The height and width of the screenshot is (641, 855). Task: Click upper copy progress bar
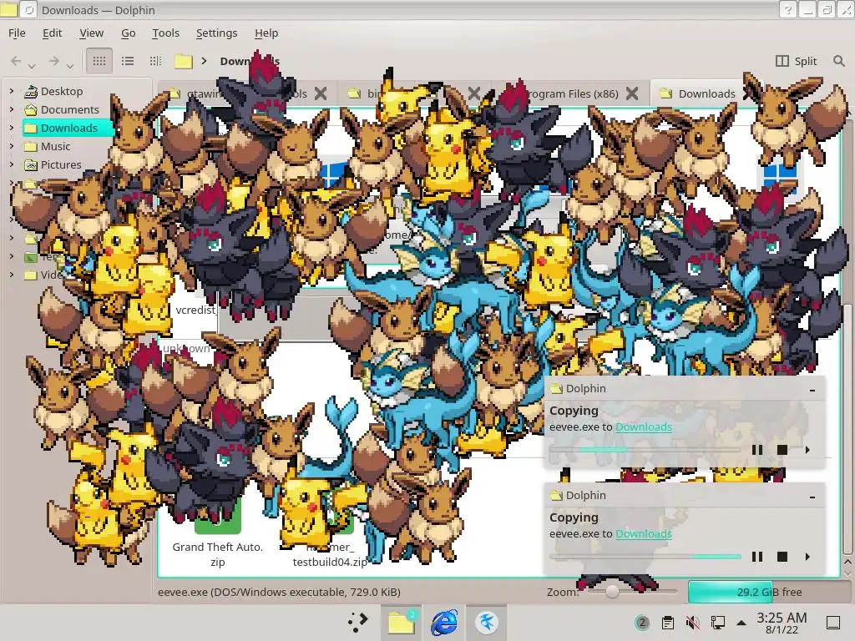coord(645,450)
